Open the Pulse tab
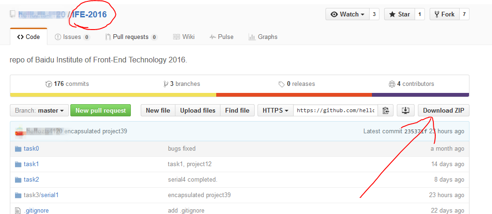This screenshot has width=492, height=214. tap(221, 37)
